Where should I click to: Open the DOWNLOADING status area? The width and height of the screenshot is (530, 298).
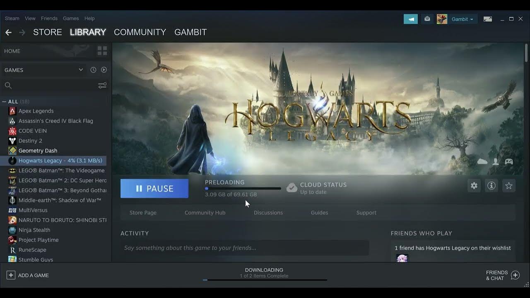[264, 273]
